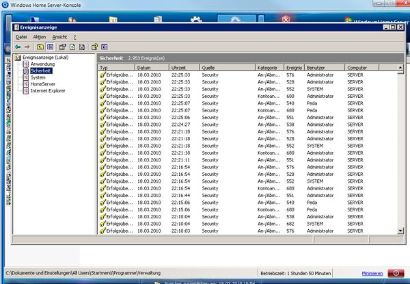Select the Anwendung log
Screen dimensions: 410x284
coord(42,64)
